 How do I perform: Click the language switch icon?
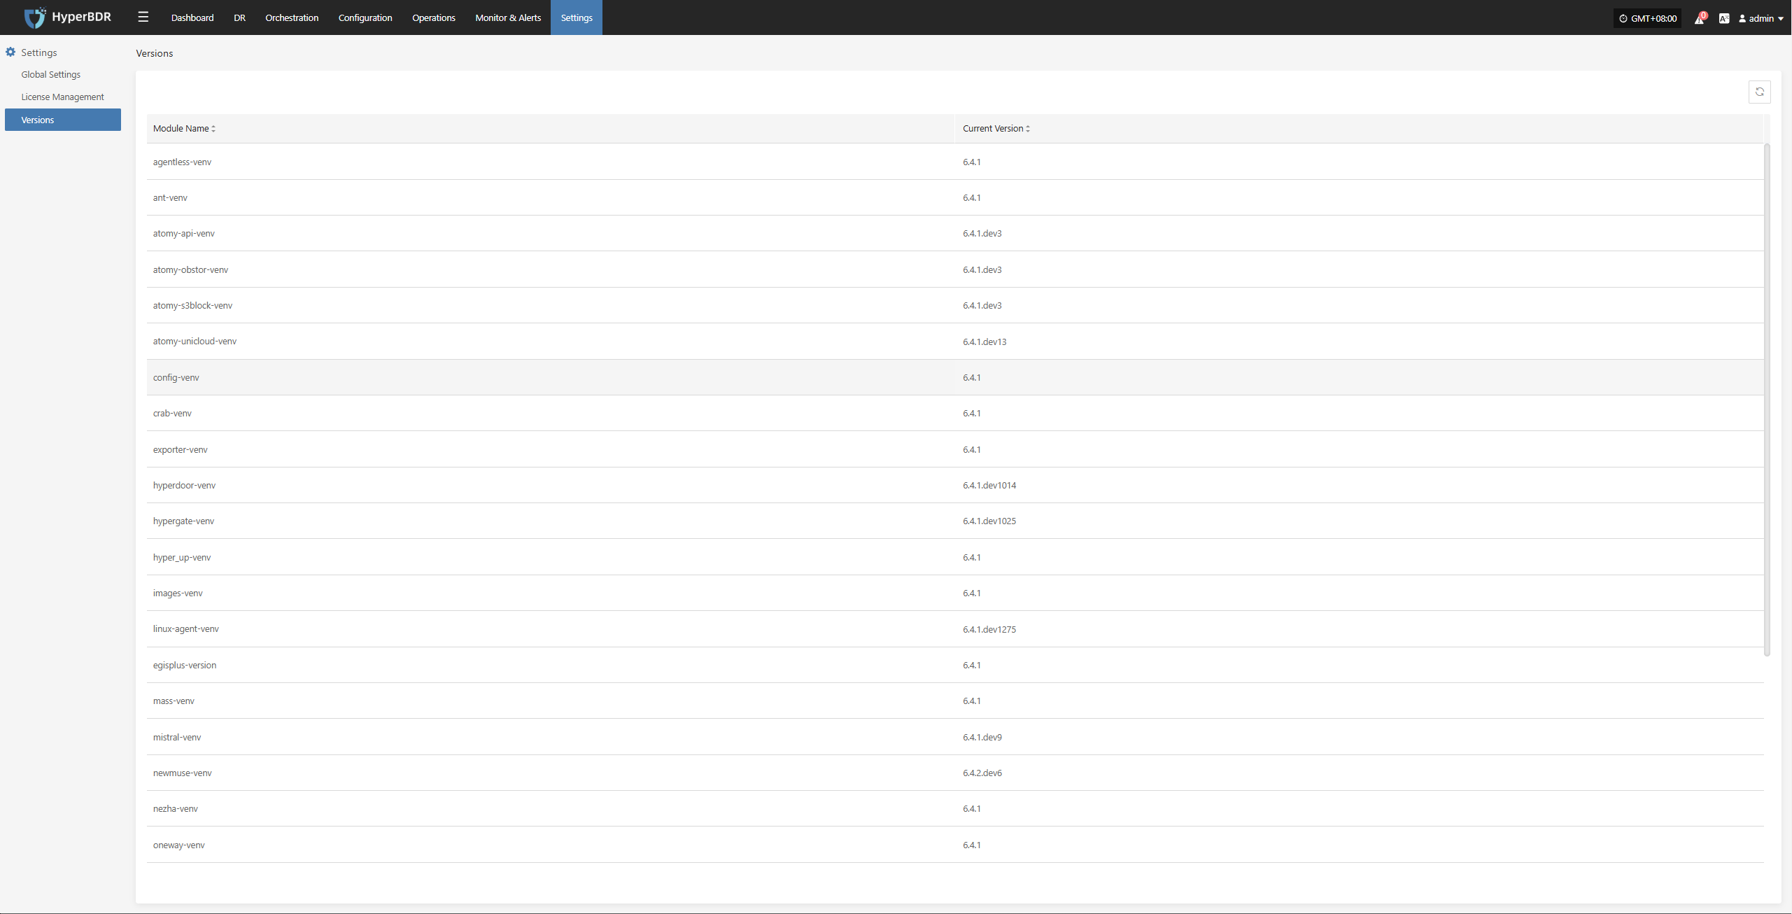point(1724,18)
